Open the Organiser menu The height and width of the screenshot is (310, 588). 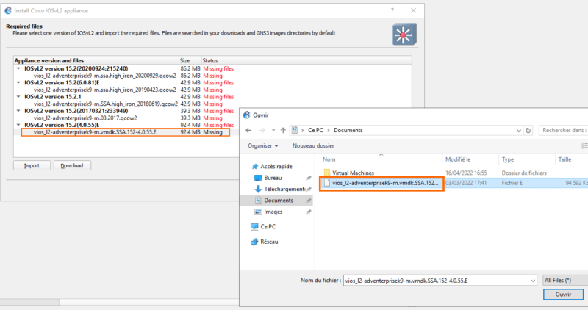pos(263,145)
